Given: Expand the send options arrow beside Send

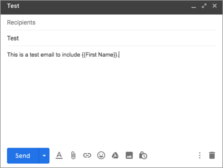Looking at the screenshot, I should point(44,155).
